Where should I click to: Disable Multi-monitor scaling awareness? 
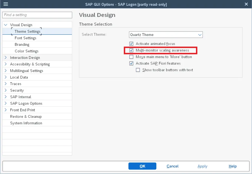[x=131, y=50]
